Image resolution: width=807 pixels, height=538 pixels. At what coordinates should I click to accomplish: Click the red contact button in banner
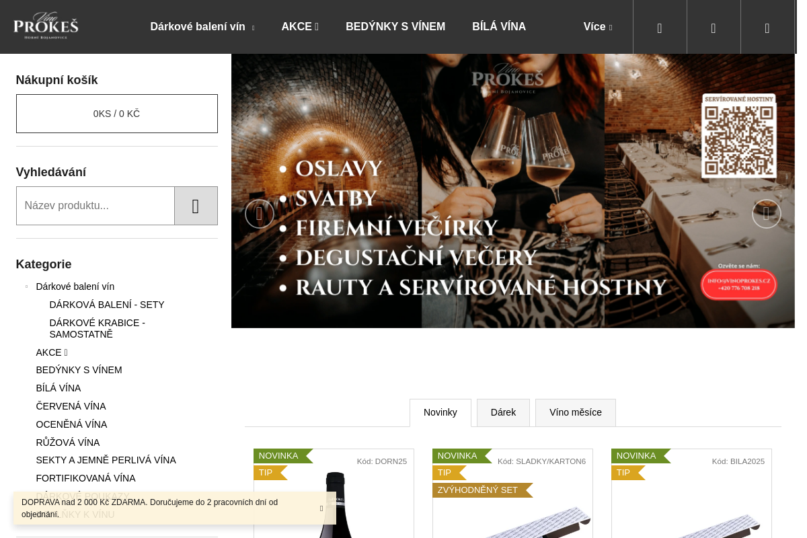(x=738, y=284)
